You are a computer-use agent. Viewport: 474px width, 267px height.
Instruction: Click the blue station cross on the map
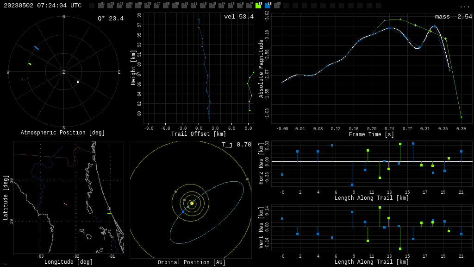104,238
